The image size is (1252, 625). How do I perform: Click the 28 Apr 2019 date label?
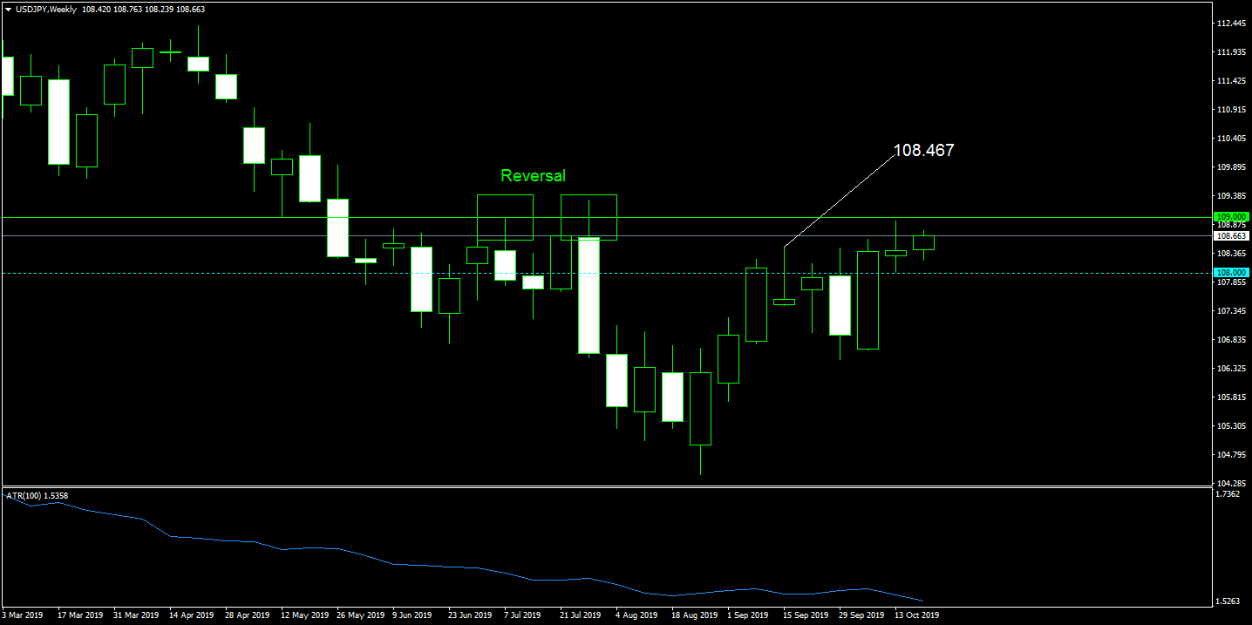click(x=248, y=615)
